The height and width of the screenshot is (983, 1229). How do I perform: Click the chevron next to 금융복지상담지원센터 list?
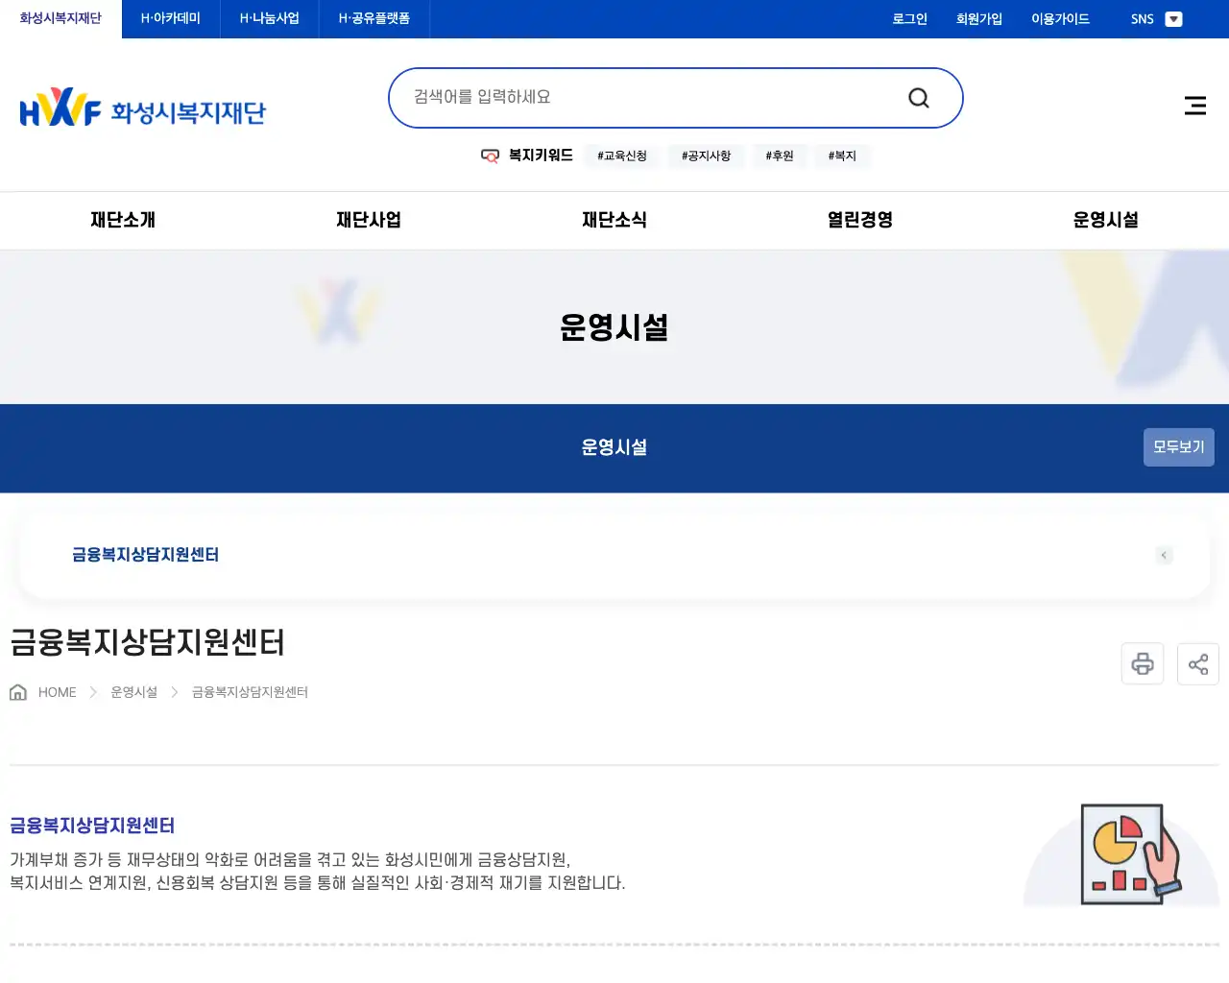coord(1164,555)
